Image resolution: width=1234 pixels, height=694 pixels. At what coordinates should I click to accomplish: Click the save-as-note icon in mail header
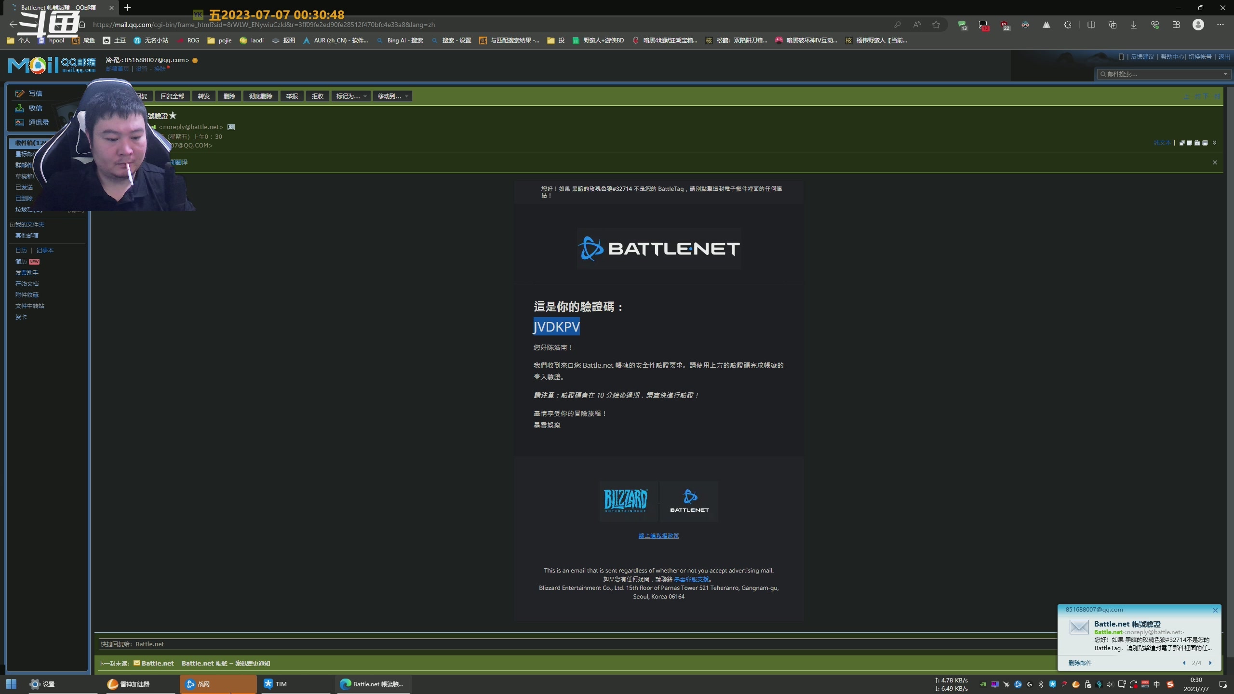click(x=1189, y=143)
